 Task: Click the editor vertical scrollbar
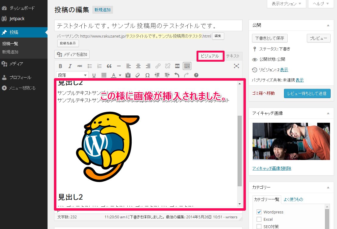239,151
